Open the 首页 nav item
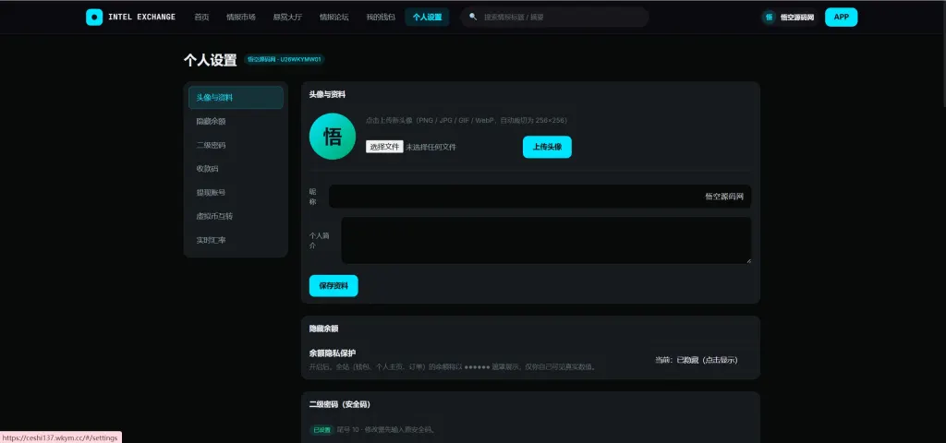The height and width of the screenshot is (443, 946). coord(201,17)
